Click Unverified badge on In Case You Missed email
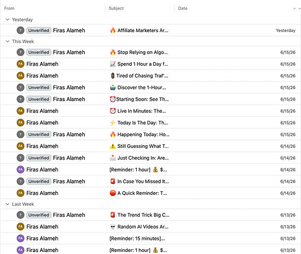The image size is (301, 254). 39,181
